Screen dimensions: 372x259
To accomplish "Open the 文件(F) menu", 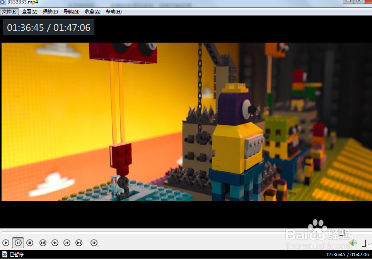I will (x=10, y=12).
